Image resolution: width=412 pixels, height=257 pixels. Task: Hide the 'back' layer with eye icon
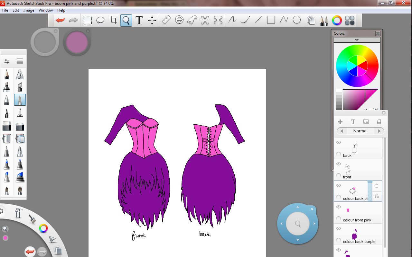tap(339, 142)
